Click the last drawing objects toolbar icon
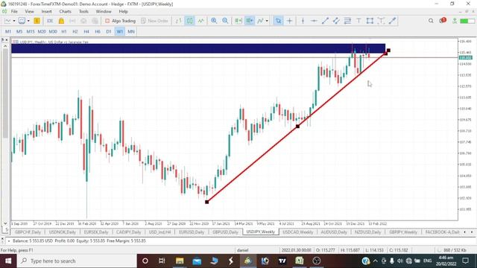The height and width of the screenshot is (268, 477). click(x=392, y=21)
